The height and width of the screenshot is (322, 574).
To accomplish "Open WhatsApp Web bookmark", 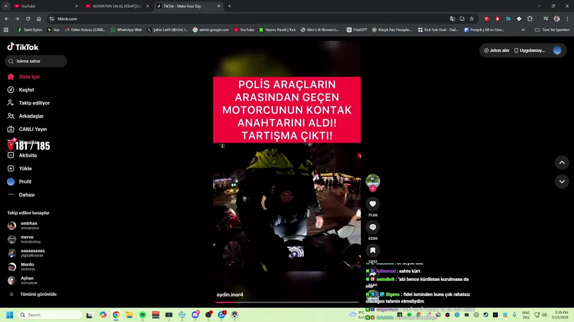I will [126, 30].
